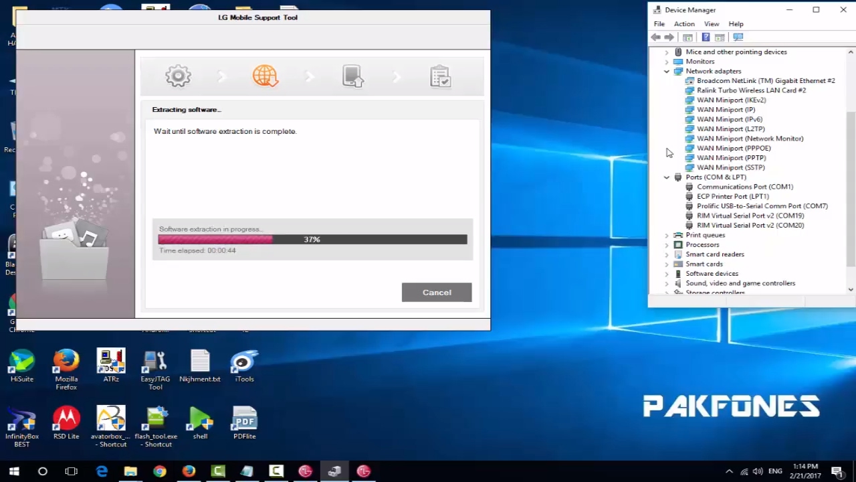Click the Back arrow in Device Manager toolbar
Viewport: 856px width, 482px height.
pos(656,37)
